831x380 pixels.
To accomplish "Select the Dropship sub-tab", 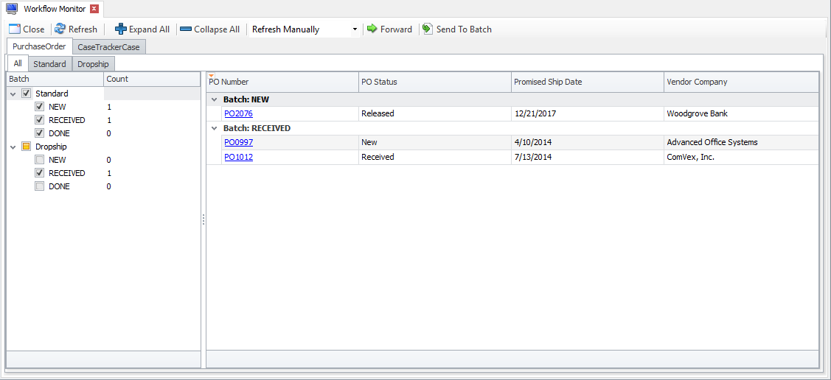I will tap(93, 64).
